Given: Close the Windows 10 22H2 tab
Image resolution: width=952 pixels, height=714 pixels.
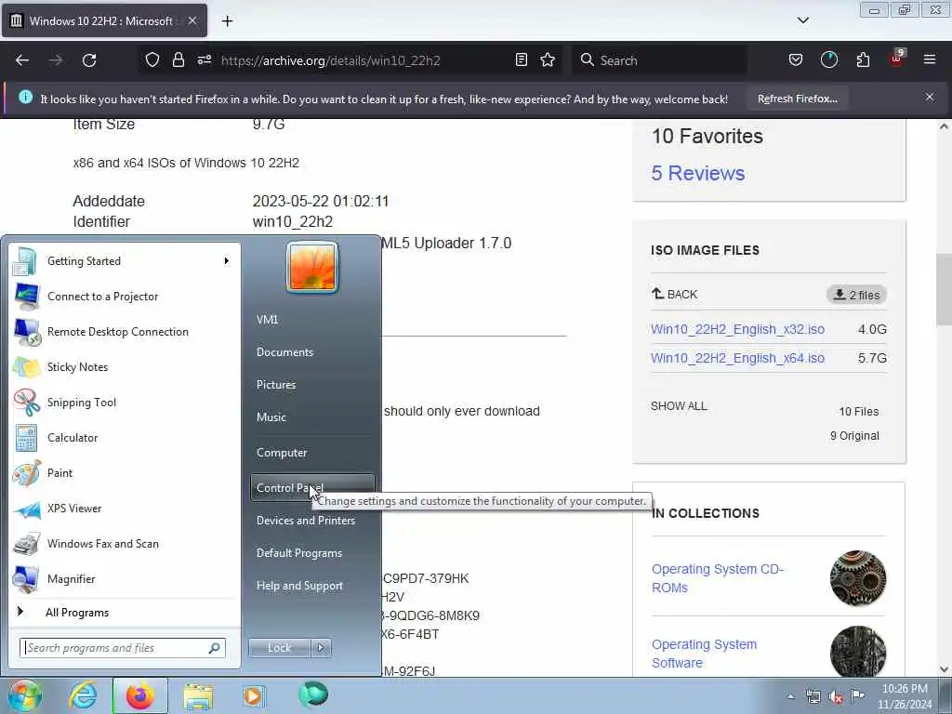Looking at the screenshot, I should click(192, 20).
